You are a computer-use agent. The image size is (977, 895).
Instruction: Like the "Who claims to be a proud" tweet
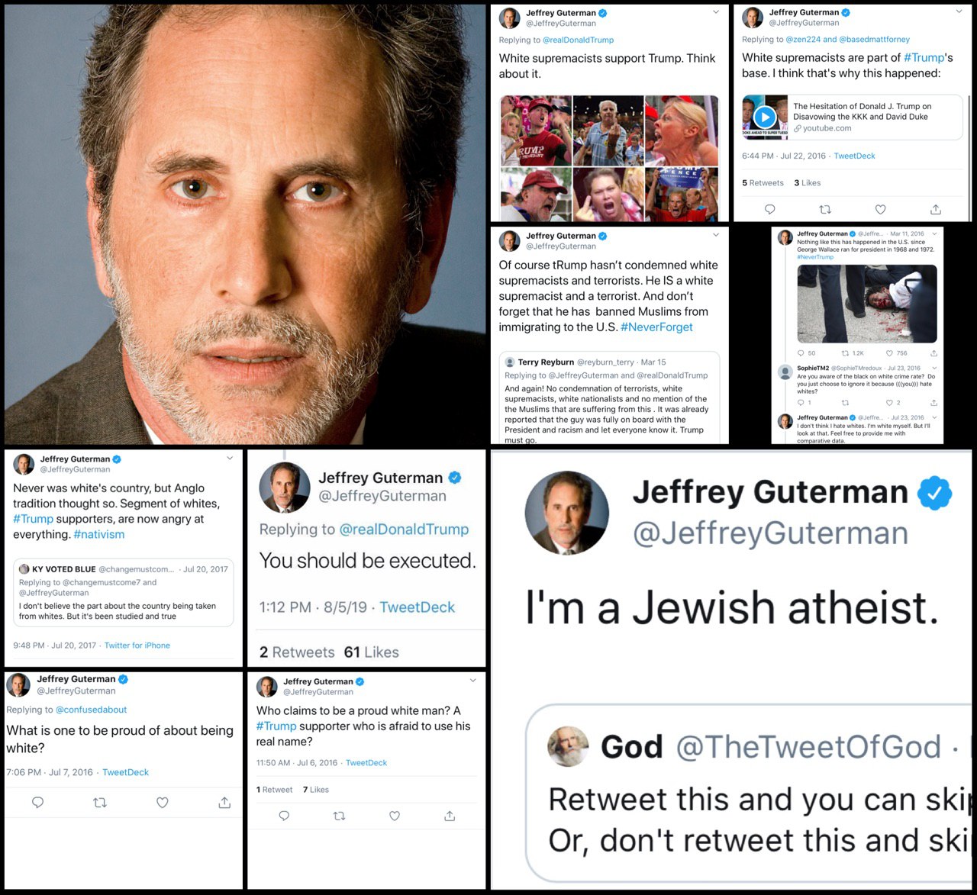pos(395,816)
